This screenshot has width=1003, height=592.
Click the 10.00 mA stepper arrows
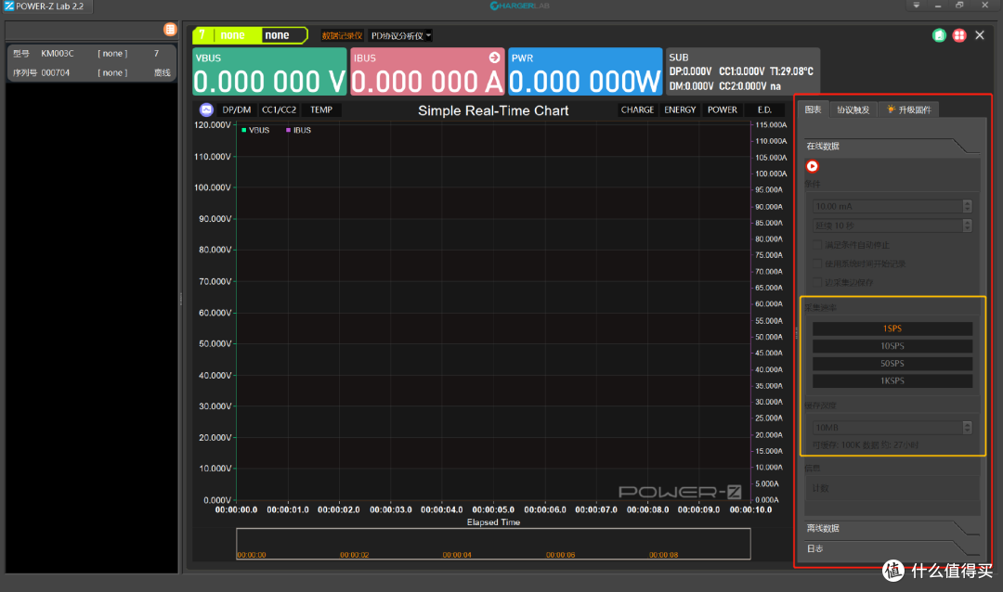(967, 206)
